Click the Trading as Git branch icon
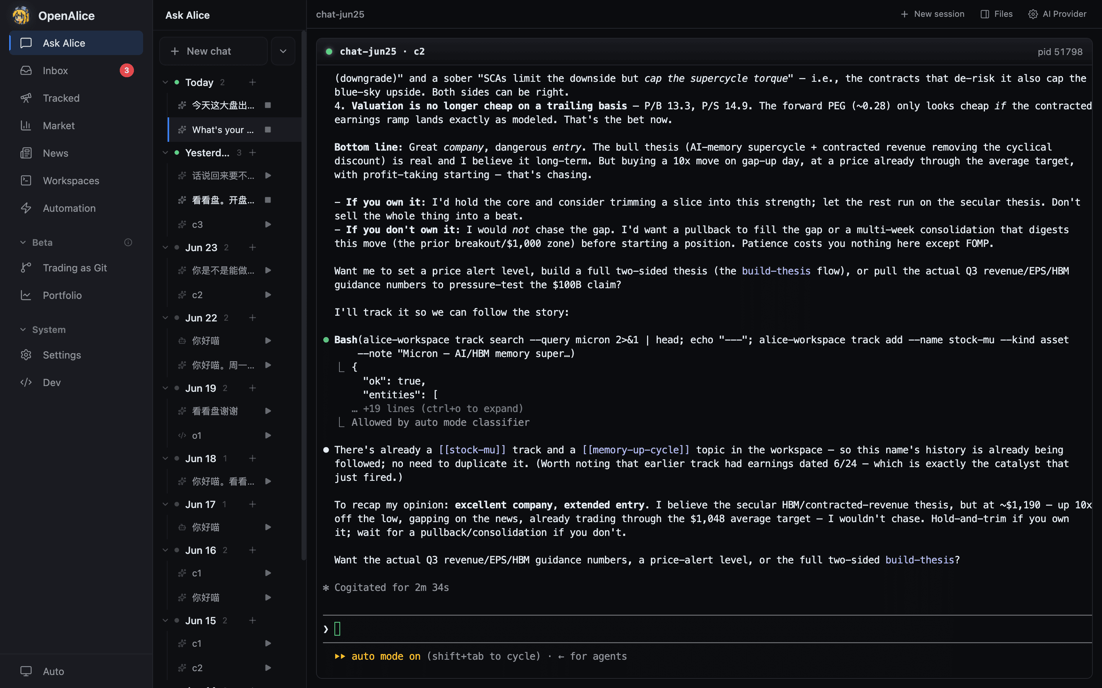The image size is (1102, 688). 26,268
